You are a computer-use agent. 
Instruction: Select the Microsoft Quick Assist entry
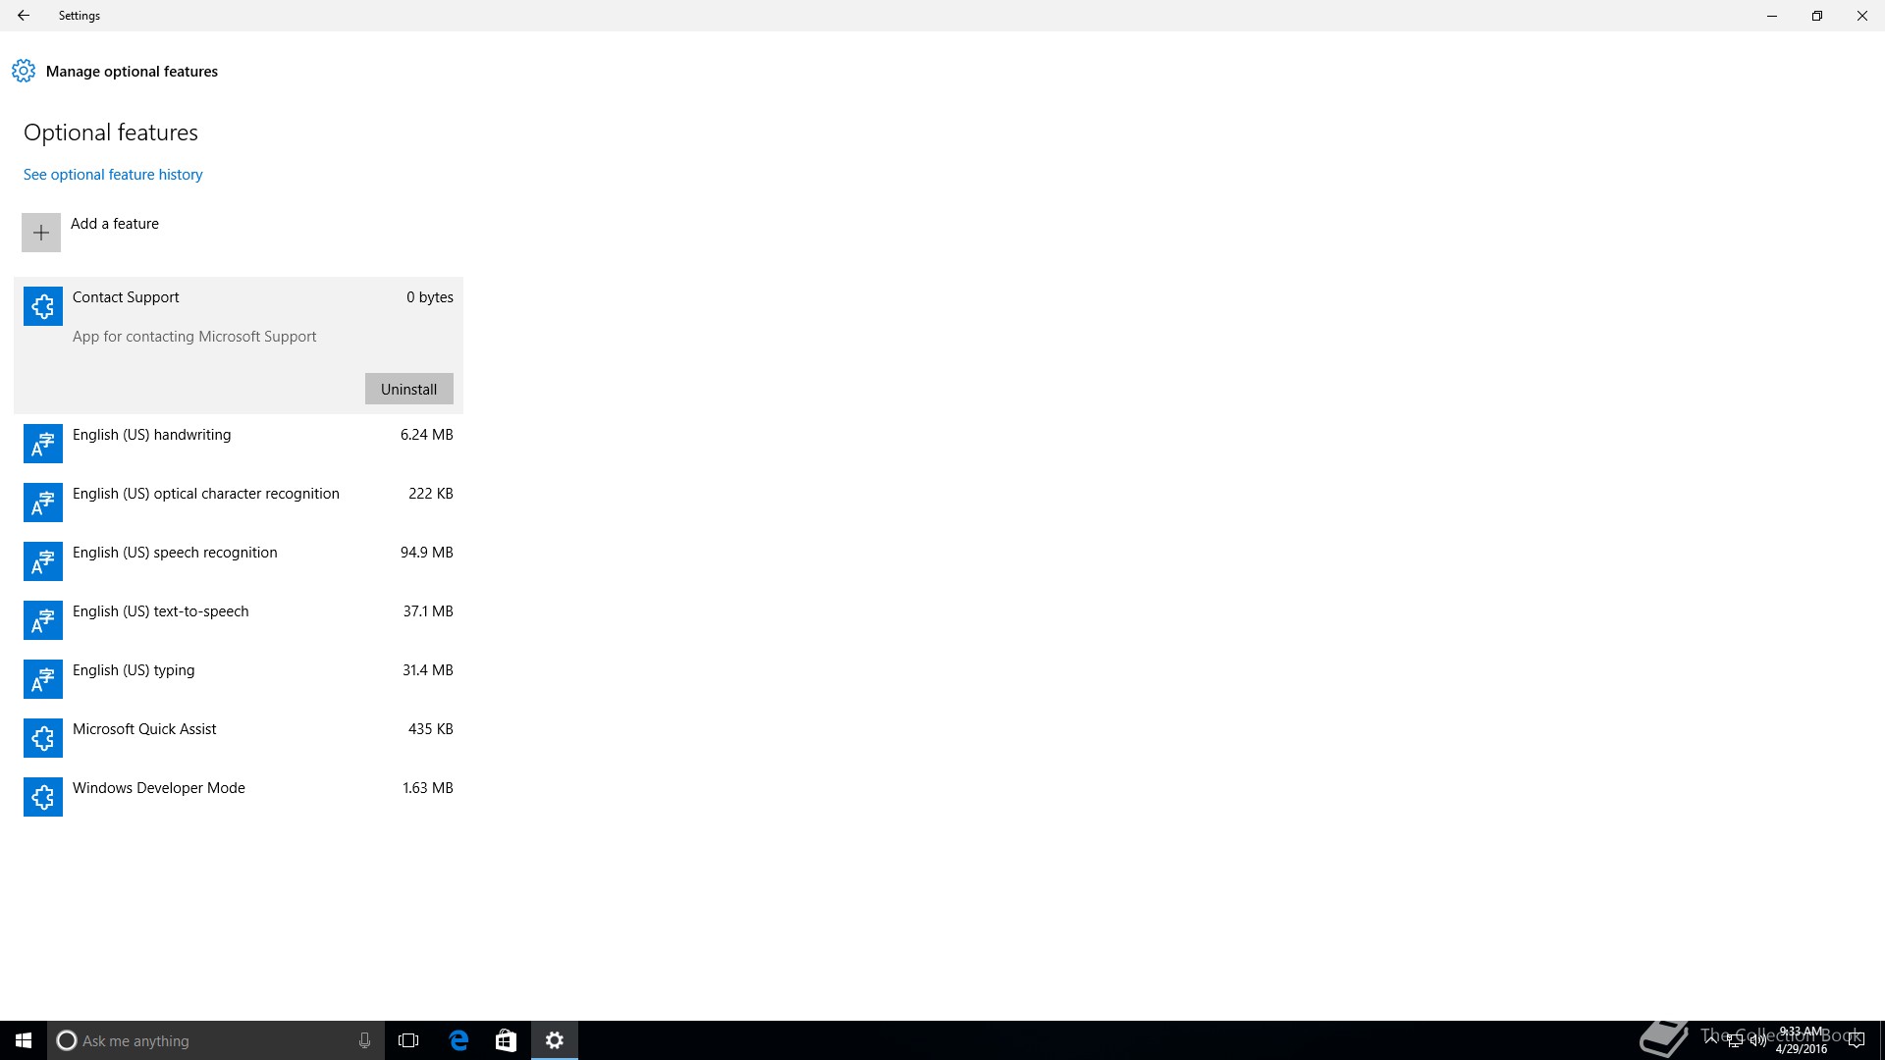tap(239, 738)
